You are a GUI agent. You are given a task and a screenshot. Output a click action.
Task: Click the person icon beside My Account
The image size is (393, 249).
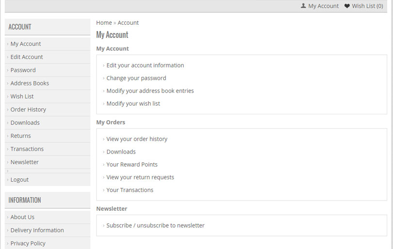point(303,6)
